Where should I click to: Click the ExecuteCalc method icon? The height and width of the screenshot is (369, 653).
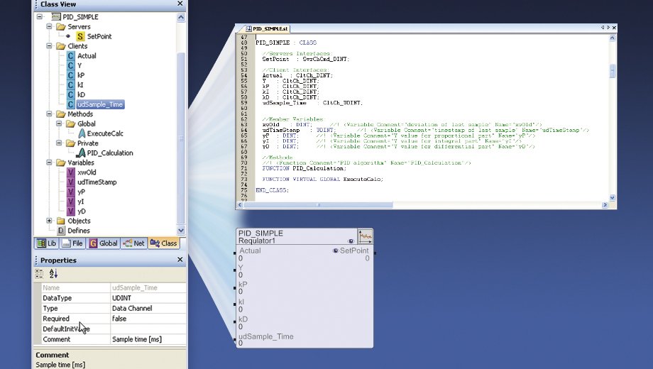[x=82, y=133]
